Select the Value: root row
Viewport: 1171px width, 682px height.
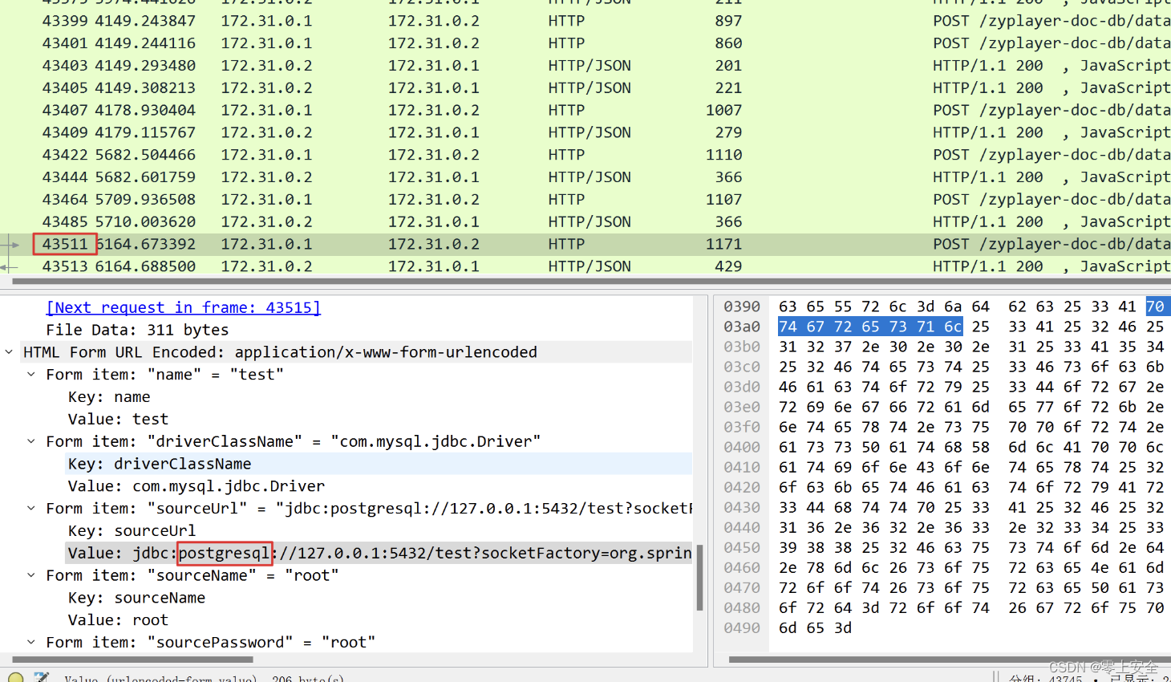click(x=118, y=620)
